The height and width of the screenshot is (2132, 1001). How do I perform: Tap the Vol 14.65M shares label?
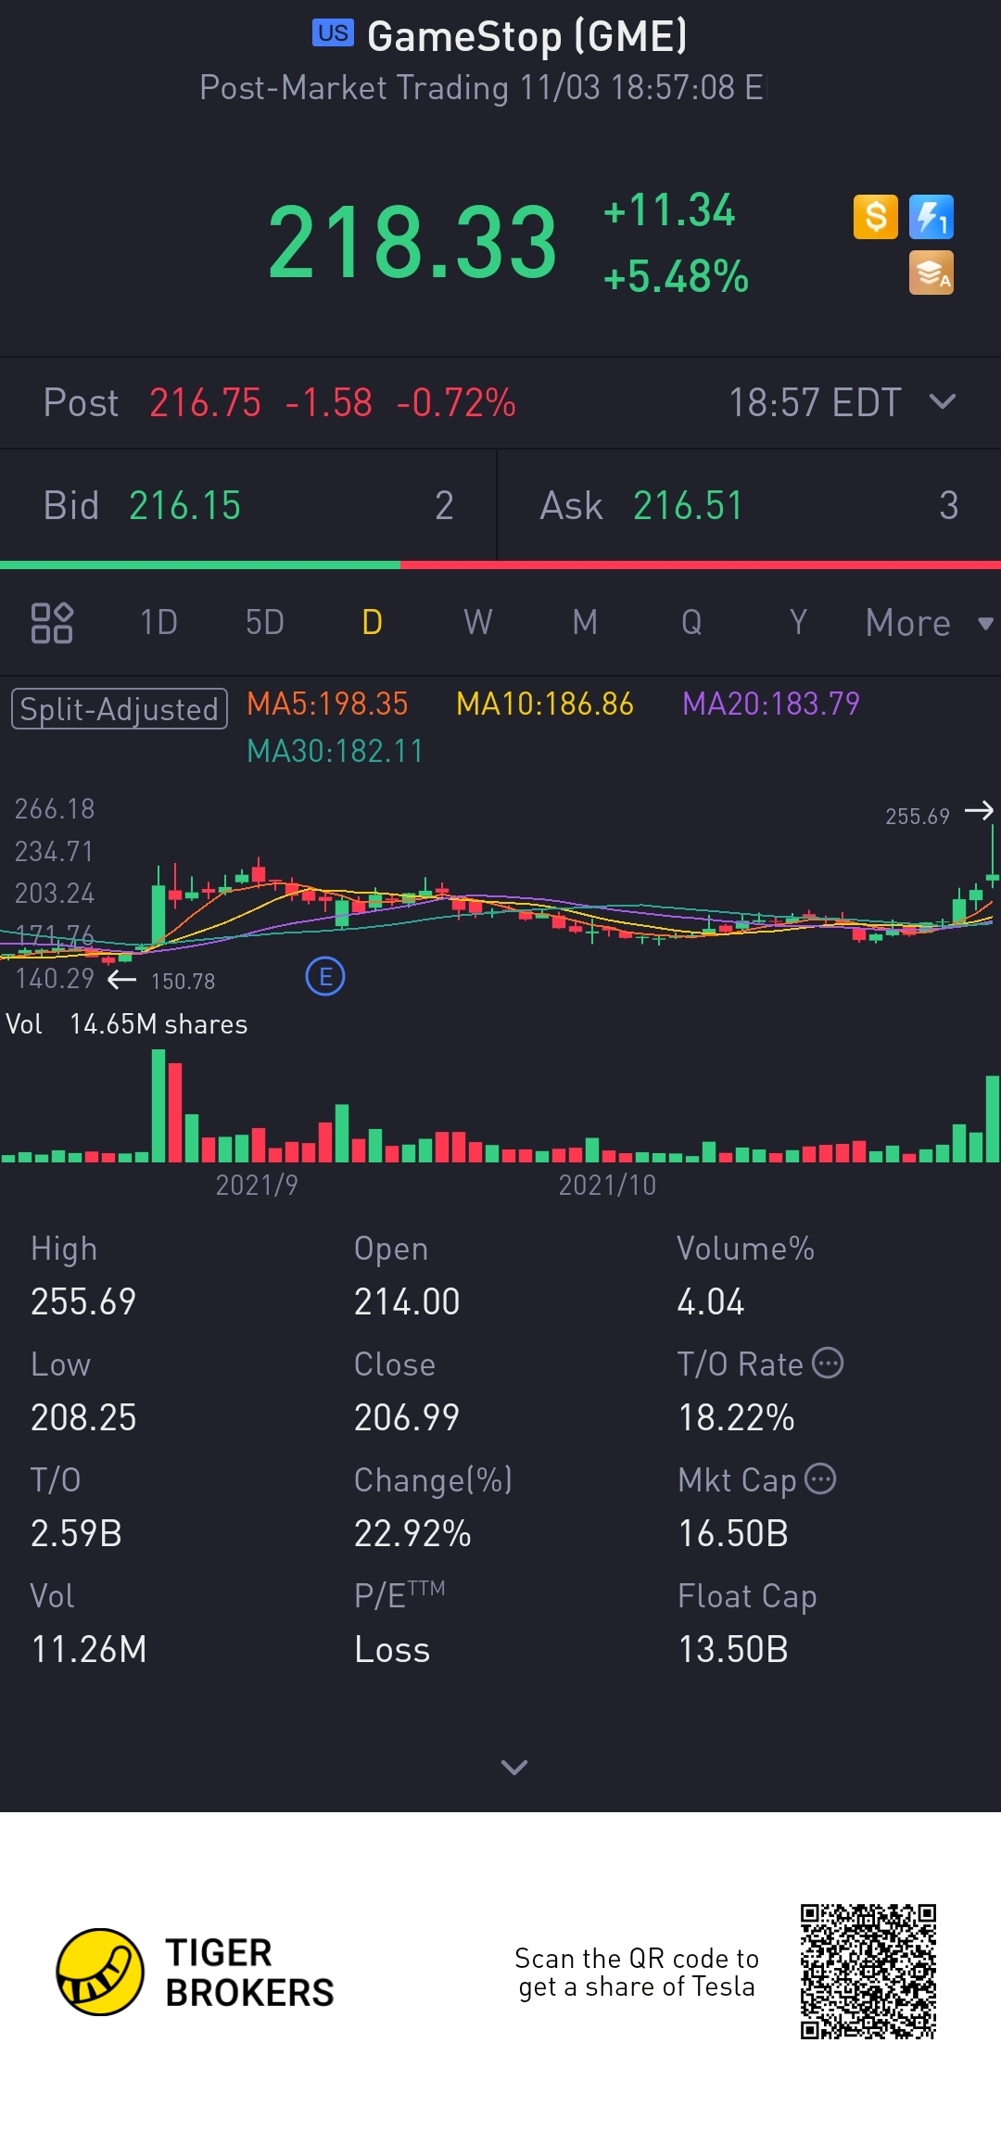pyautogui.click(x=127, y=1024)
